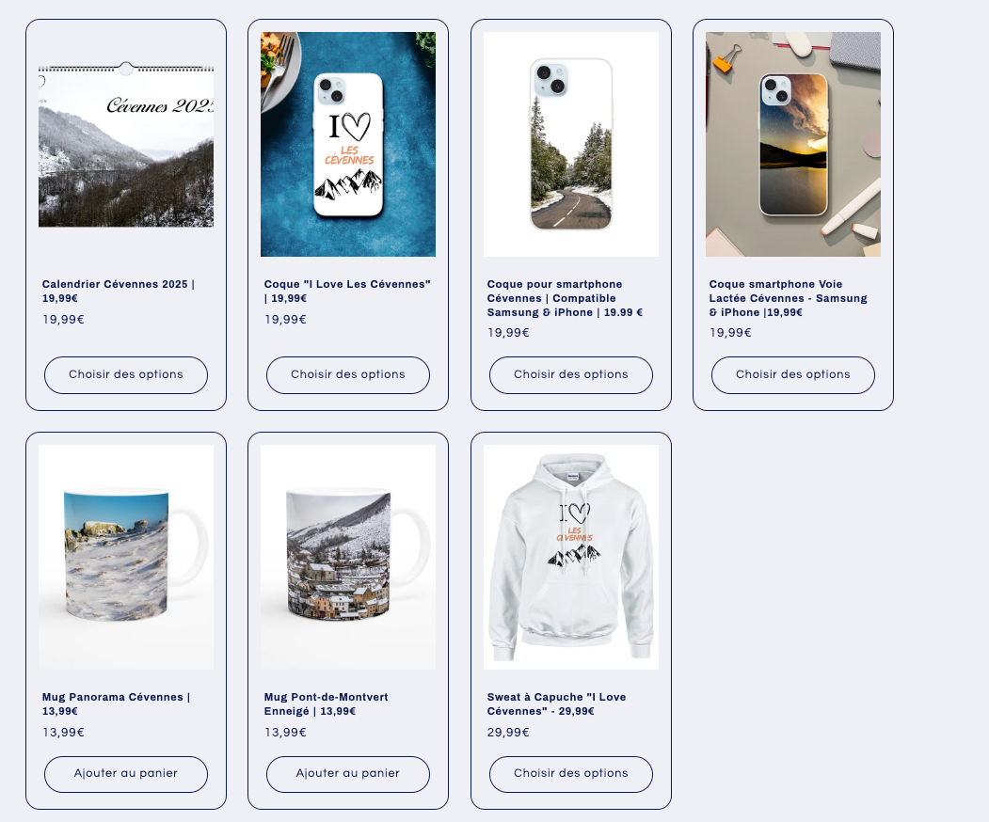989x822 pixels.
Task: Follow the Coque pour smartphone Cévennes title link
Action: pos(565,298)
